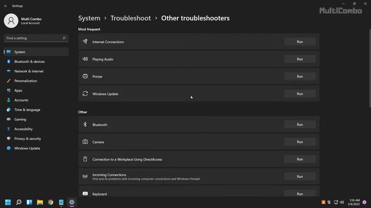Click the Camera row icon
Screen dimensions: 371x208
[85, 142]
